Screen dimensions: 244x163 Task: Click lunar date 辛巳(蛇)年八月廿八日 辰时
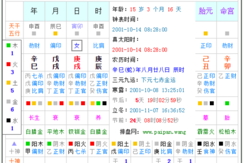pos(148,70)
